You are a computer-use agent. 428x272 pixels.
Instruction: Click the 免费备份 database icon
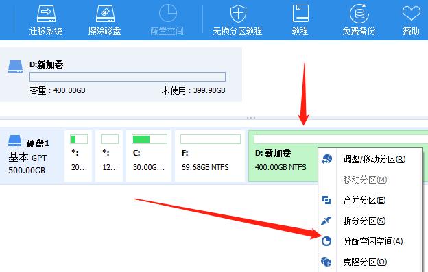point(359,13)
